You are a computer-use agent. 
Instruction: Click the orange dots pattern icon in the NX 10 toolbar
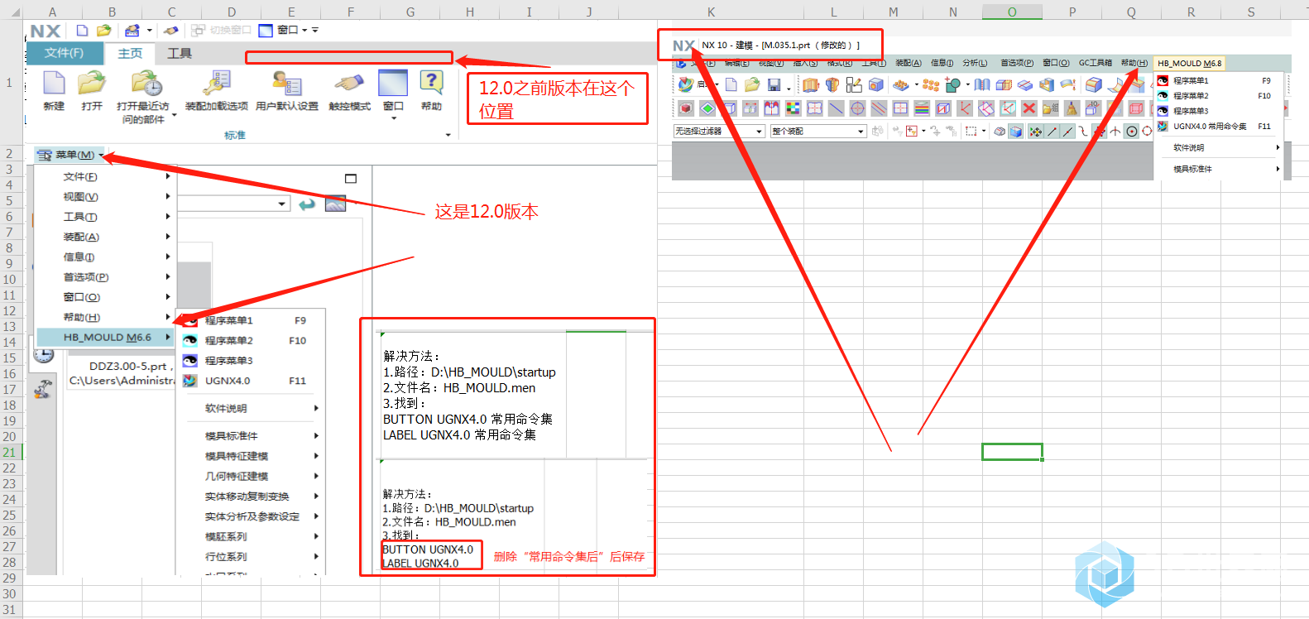click(931, 84)
